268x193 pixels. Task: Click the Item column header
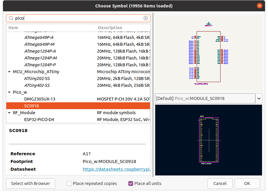[x=51, y=28]
